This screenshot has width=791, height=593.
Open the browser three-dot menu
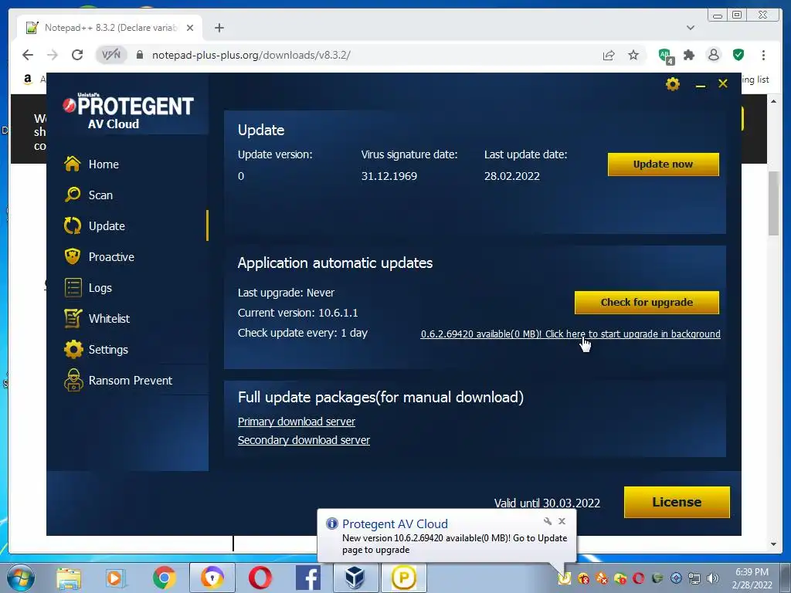pos(763,55)
